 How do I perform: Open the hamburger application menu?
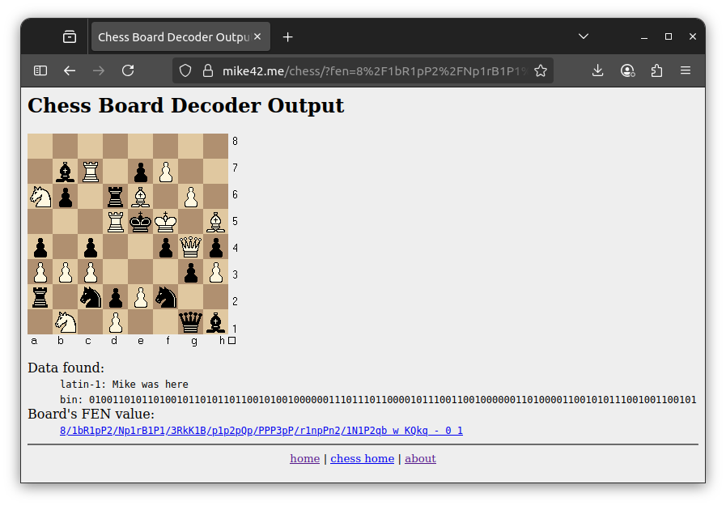click(x=686, y=70)
